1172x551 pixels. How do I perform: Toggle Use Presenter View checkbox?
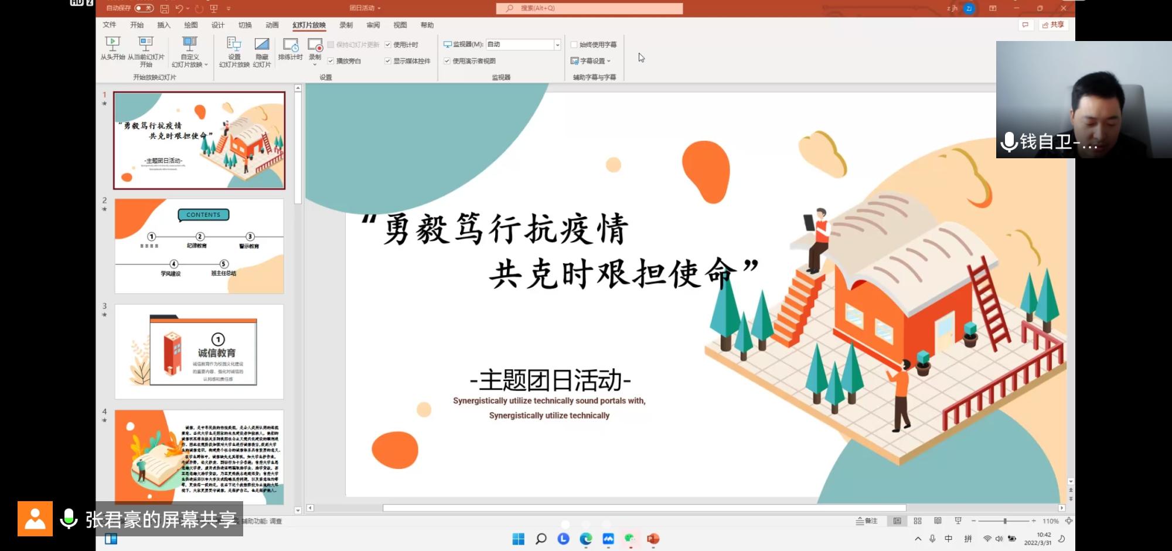447,61
